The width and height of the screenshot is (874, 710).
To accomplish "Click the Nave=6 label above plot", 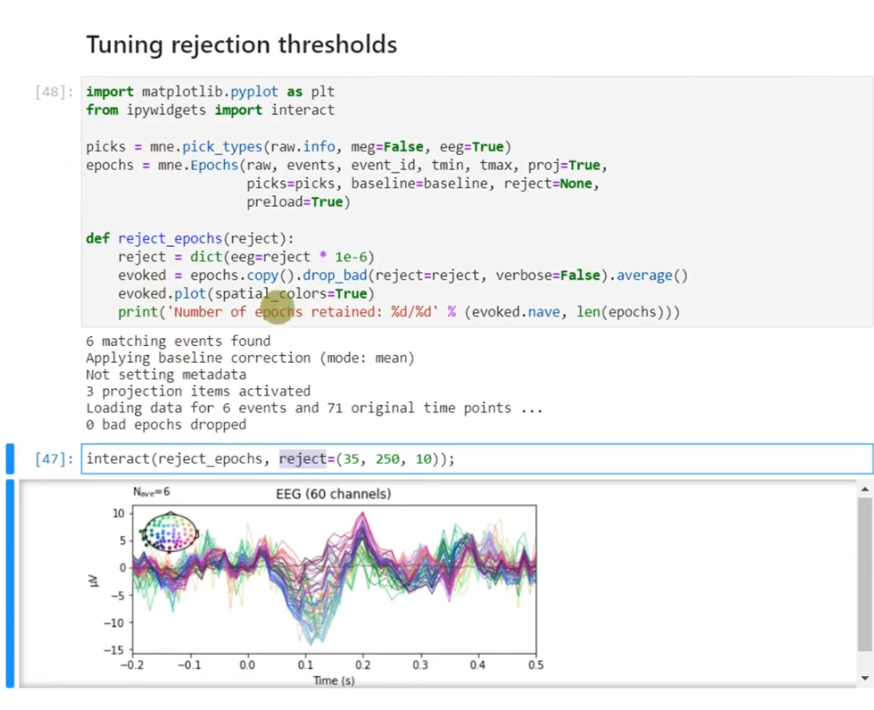I will 151,491.
